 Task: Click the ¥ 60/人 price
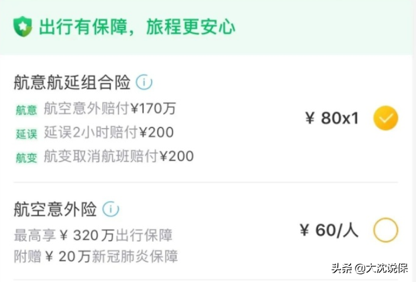point(329,230)
